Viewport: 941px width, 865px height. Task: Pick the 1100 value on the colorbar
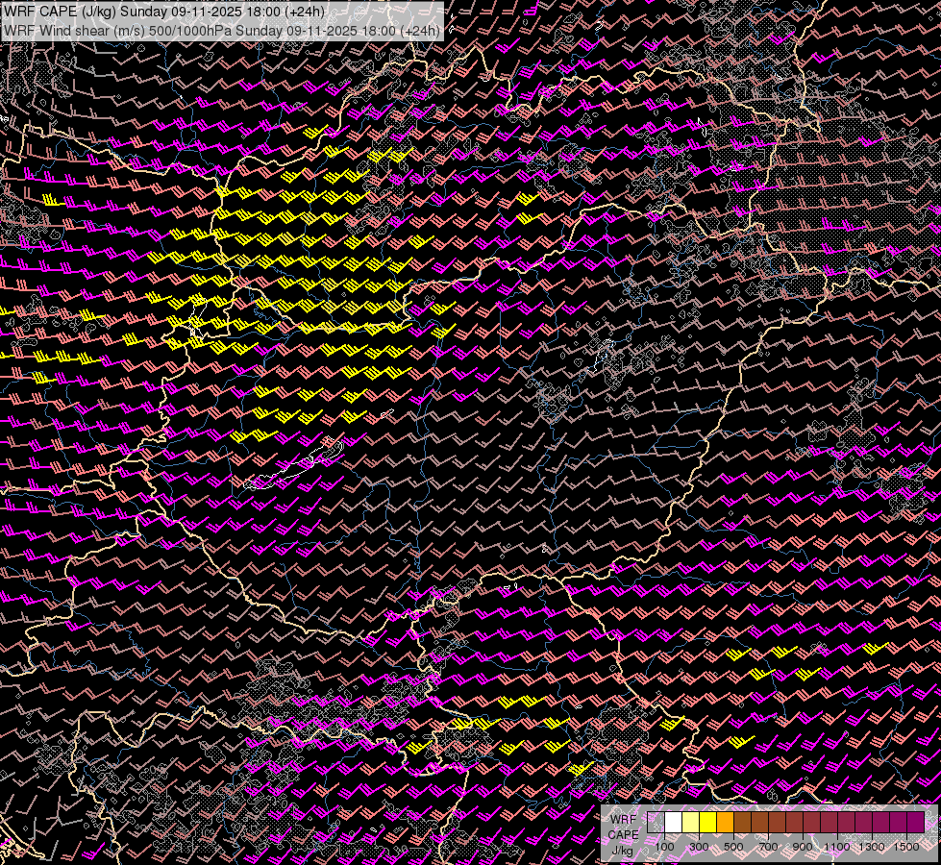tap(837, 847)
